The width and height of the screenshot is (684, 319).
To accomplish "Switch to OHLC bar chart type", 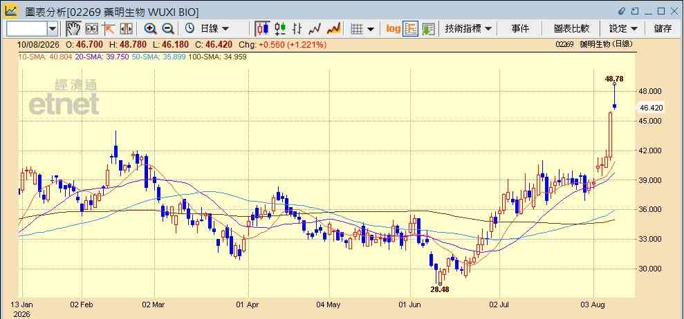I will (297, 29).
